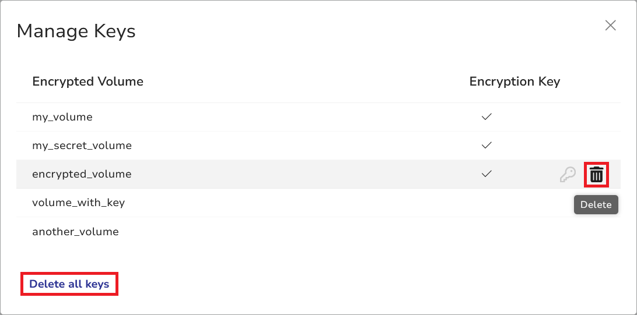Click the key icon for encrypted_volume
637x315 pixels.
(567, 175)
